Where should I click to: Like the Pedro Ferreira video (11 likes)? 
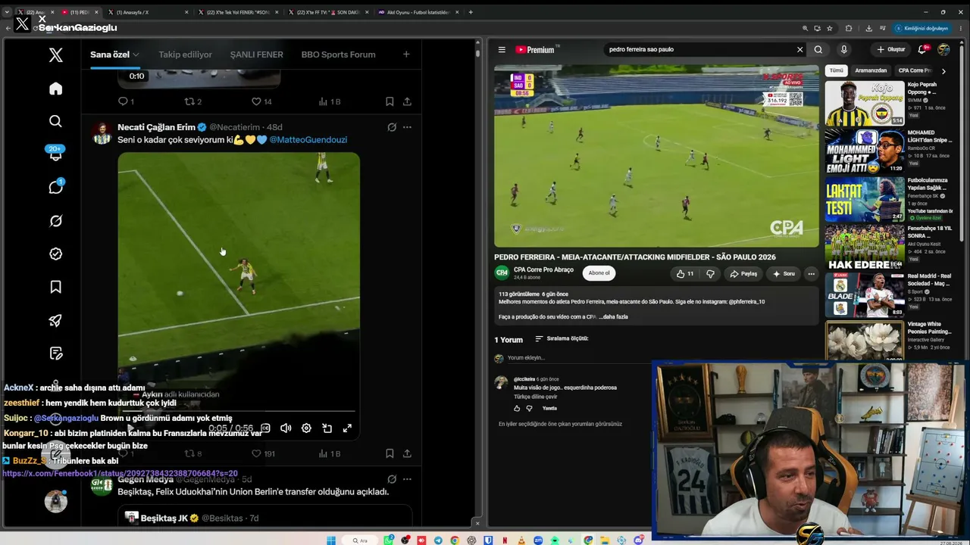(685, 273)
